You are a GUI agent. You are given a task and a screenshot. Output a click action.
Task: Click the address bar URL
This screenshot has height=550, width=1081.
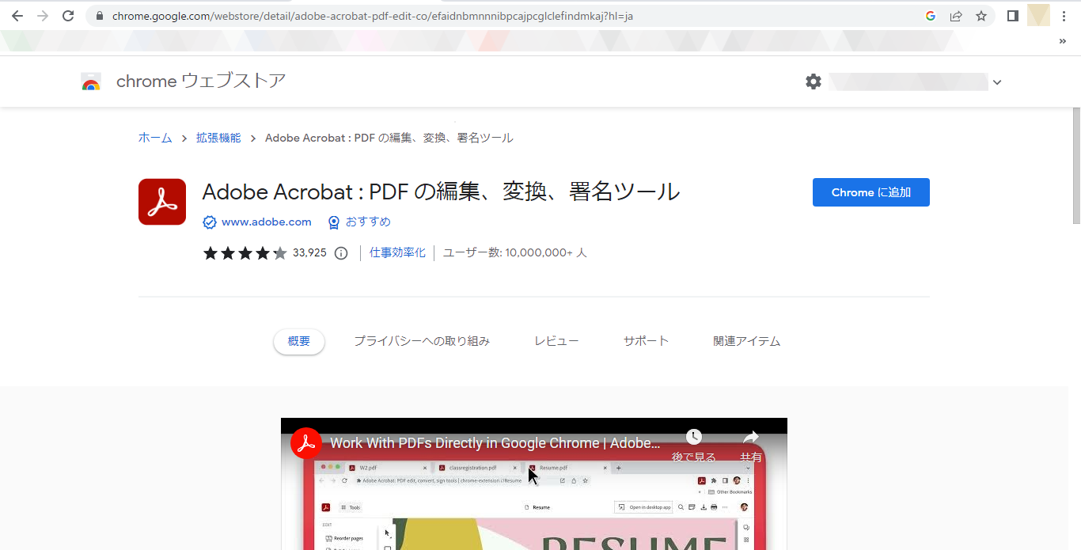(x=373, y=16)
